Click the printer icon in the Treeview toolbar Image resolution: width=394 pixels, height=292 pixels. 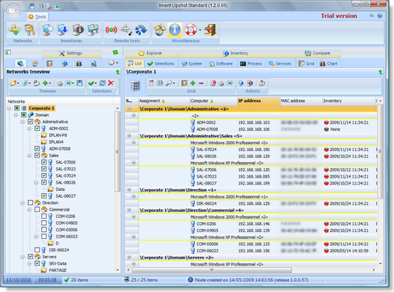pyautogui.click(x=60, y=83)
